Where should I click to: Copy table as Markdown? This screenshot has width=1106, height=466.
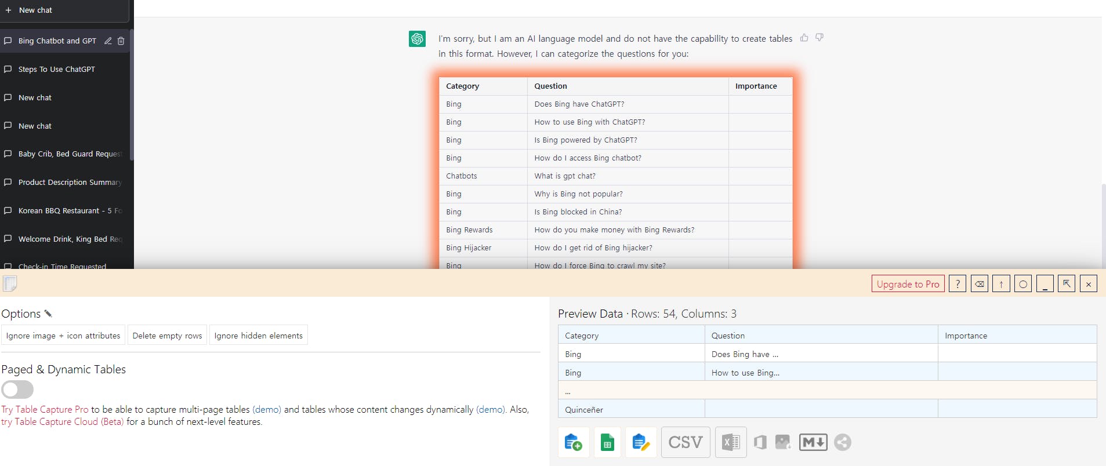pos(813,442)
